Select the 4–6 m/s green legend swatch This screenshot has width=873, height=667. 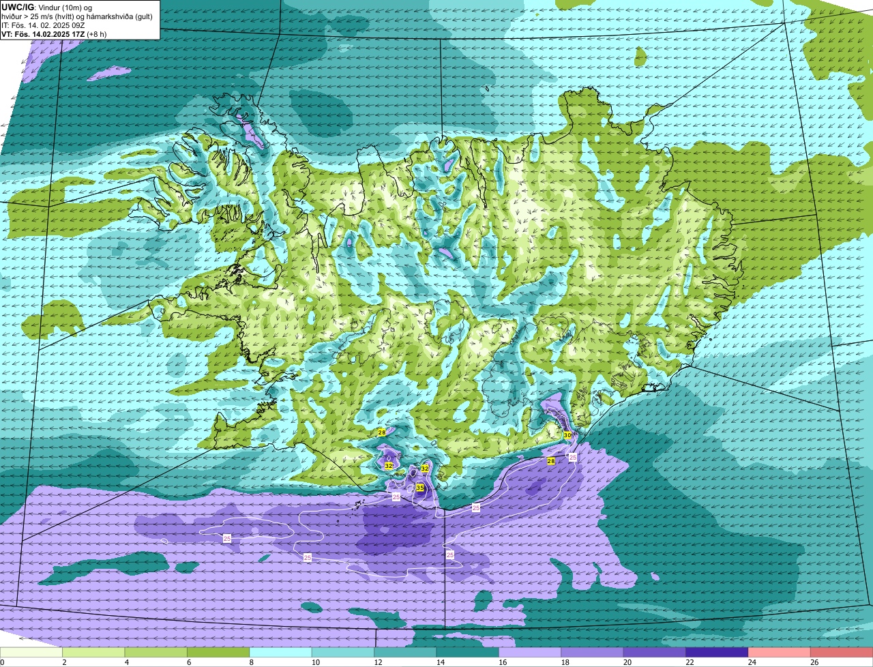[x=156, y=653]
